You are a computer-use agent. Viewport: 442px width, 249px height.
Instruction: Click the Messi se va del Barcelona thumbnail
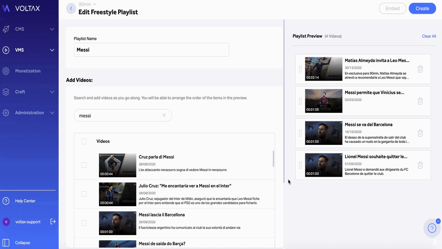click(x=324, y=133)
